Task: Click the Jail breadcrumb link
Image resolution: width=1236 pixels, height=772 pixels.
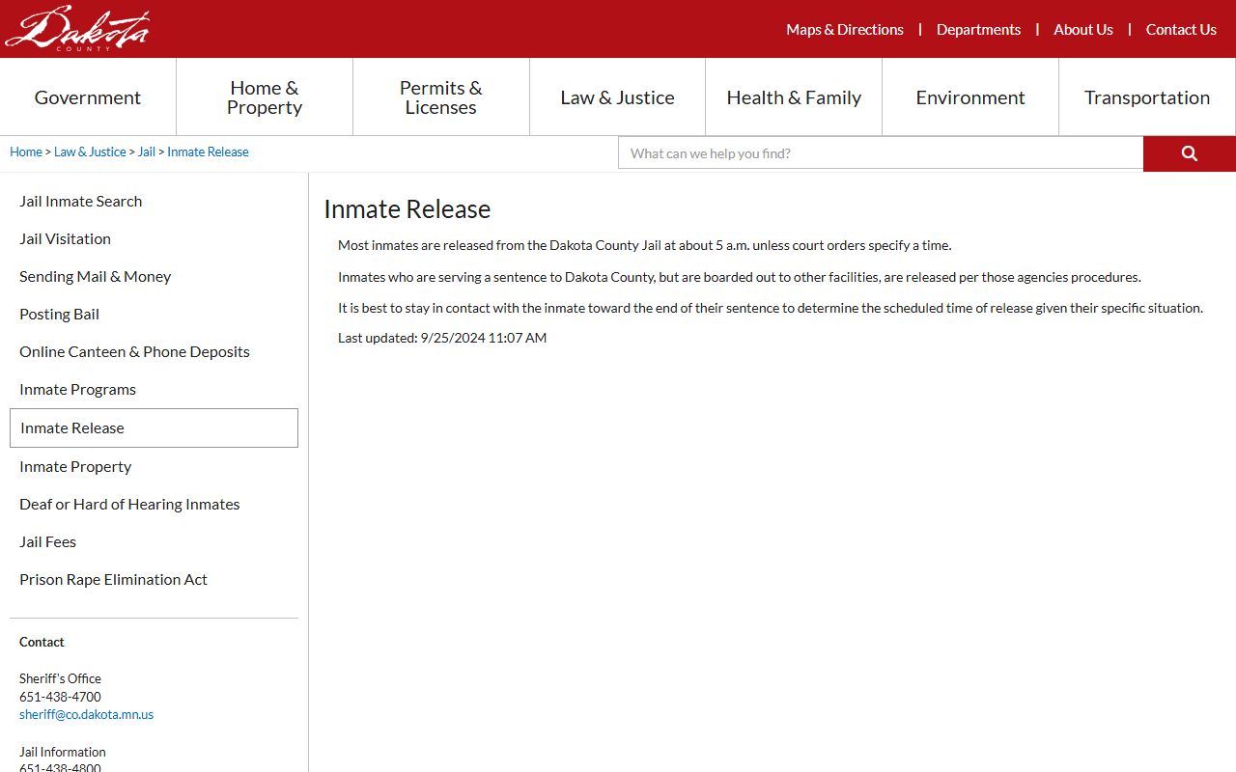Action: tap(147, 152)
